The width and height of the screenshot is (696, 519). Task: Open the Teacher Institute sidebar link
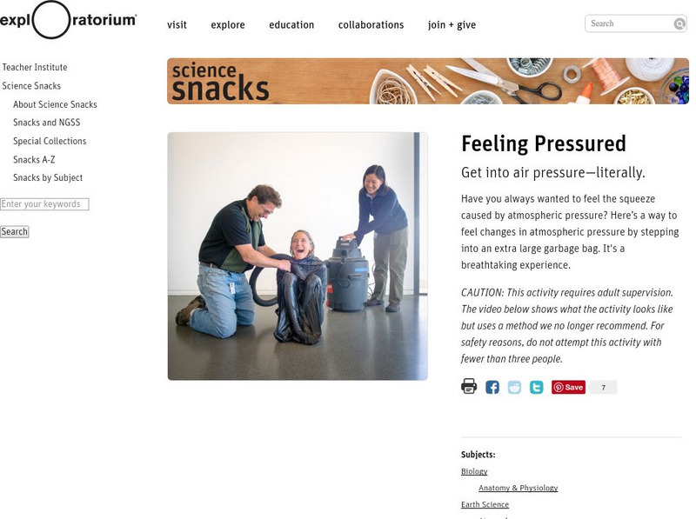pos(35,68)
